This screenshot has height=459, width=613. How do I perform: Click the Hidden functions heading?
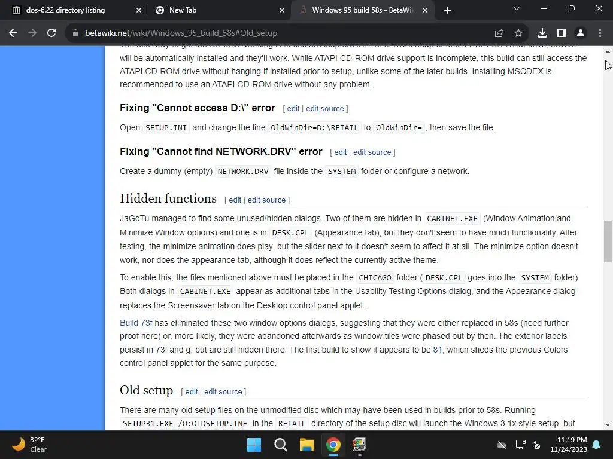[x=168, y=198]
